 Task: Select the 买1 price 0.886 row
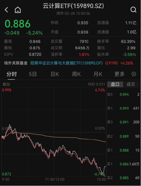[x=123, y=164]
